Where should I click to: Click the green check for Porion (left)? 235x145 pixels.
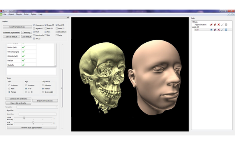point(23,47)
